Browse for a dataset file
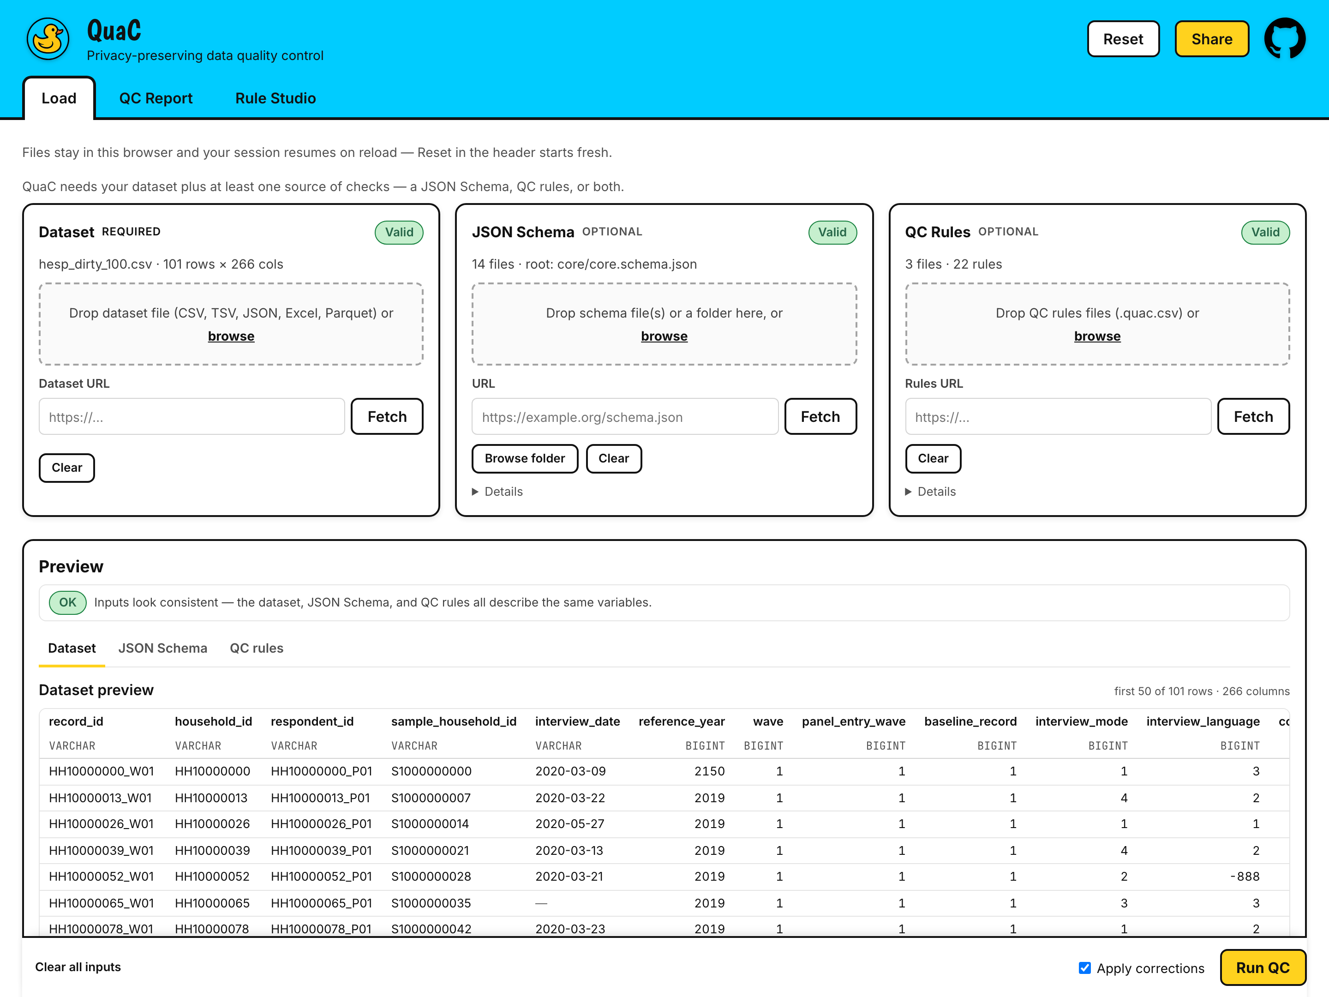 point(231,336)
